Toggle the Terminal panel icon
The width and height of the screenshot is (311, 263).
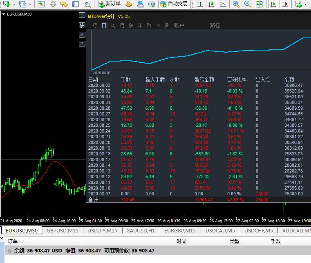pos(75,4)
